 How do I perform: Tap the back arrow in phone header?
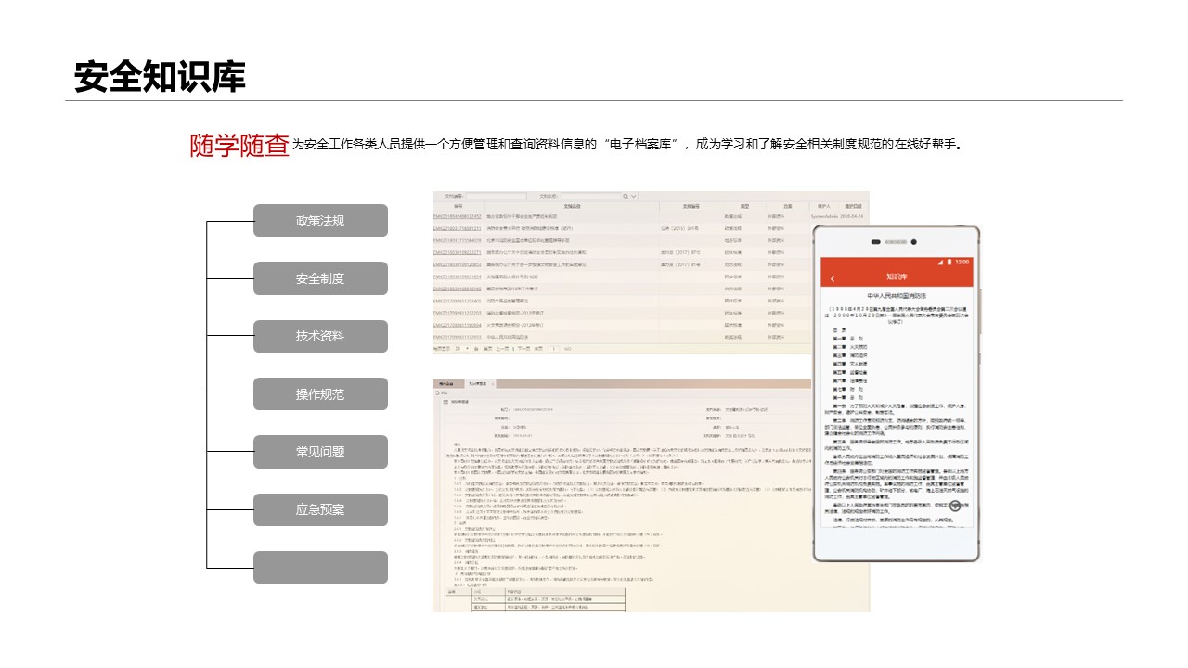(x=833, y=278)
